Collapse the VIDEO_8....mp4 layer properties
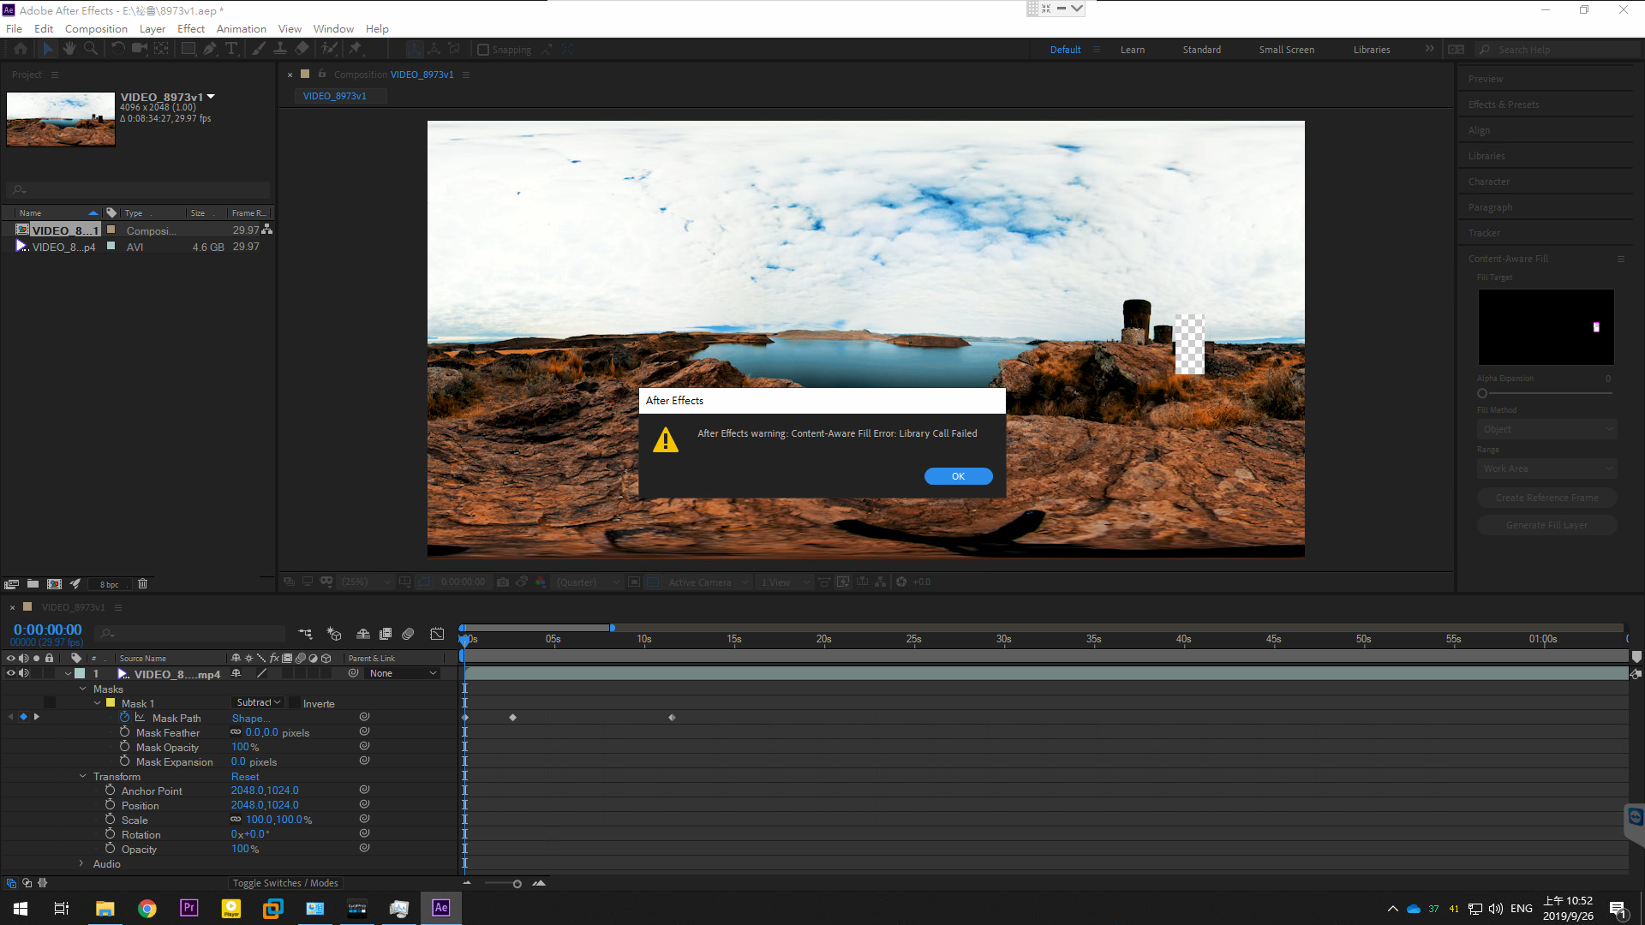Viewport: 1645px width, 925px height. pos(68,674)
